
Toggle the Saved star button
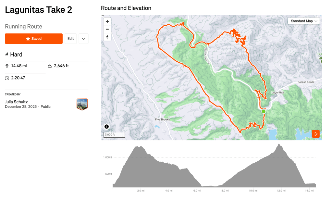[34, 39]
